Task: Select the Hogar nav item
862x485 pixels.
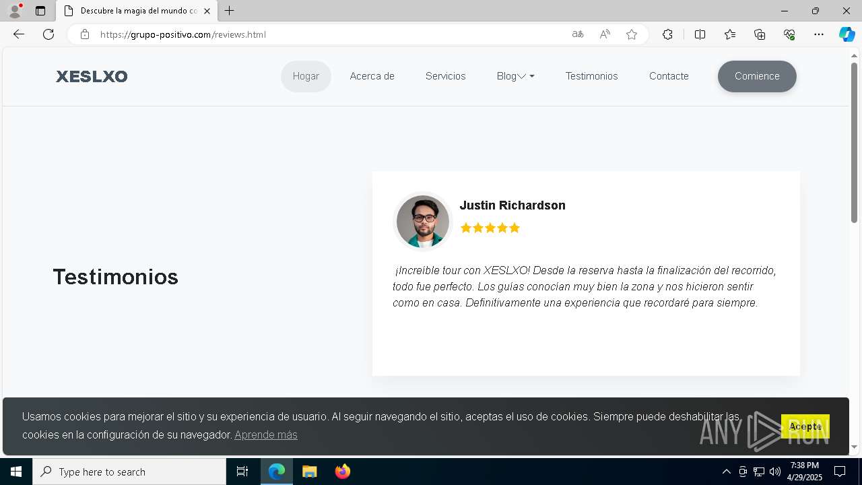Action: pyautogui.click(x=306, y=76)
